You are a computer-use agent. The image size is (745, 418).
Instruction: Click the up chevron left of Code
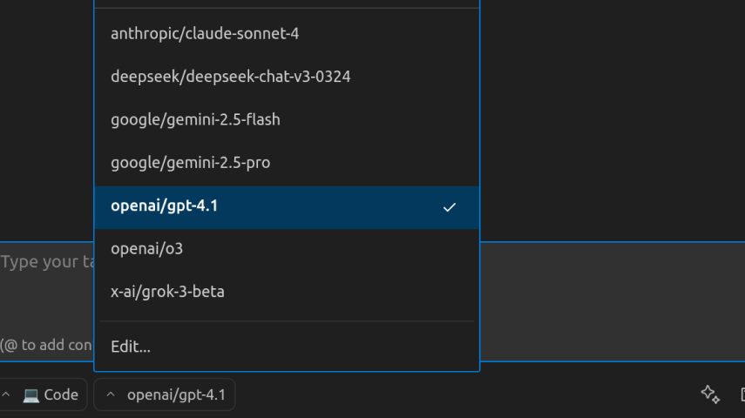tap(6, 394)
